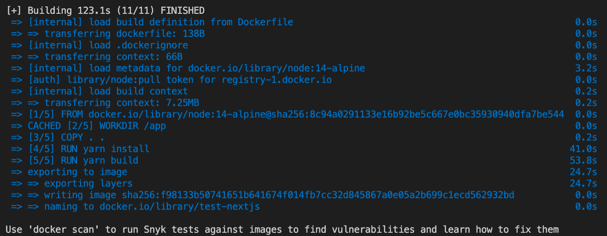The width and height of the screenshot is (607, 236).
Task: Click the 'writing image sha256:f98133b...' line
Action: (x=279, y=195)
